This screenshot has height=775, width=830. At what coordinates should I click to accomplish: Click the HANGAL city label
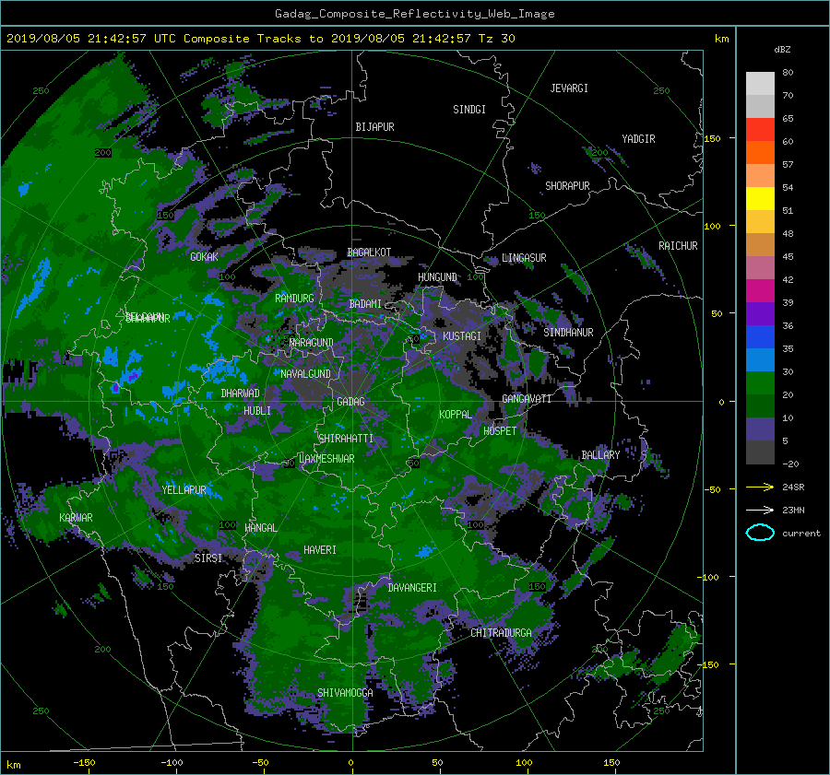(261, 528)
